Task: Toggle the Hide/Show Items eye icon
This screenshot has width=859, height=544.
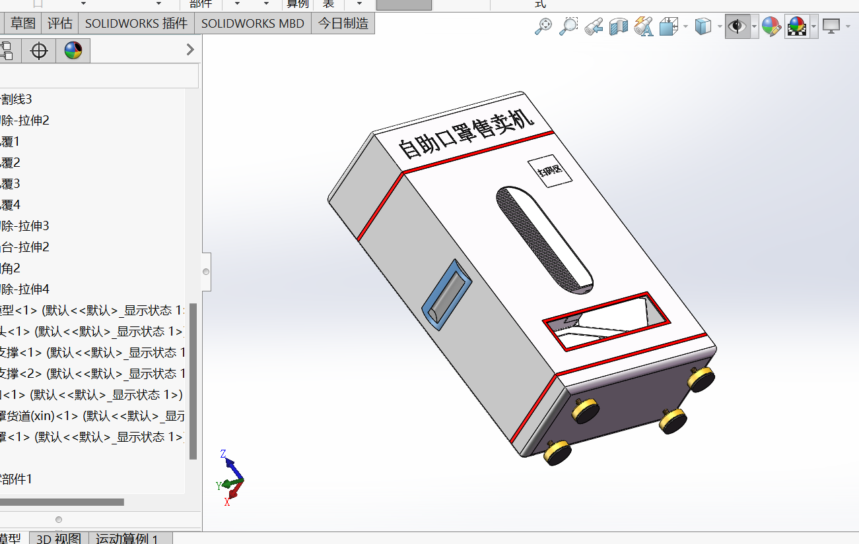Action: [737, 26]
